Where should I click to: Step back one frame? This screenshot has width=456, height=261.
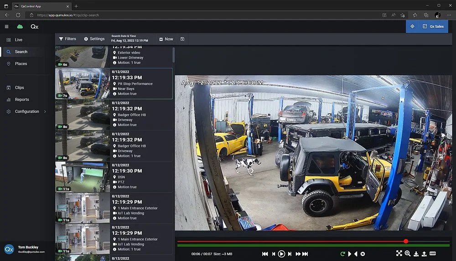[273, 254]
